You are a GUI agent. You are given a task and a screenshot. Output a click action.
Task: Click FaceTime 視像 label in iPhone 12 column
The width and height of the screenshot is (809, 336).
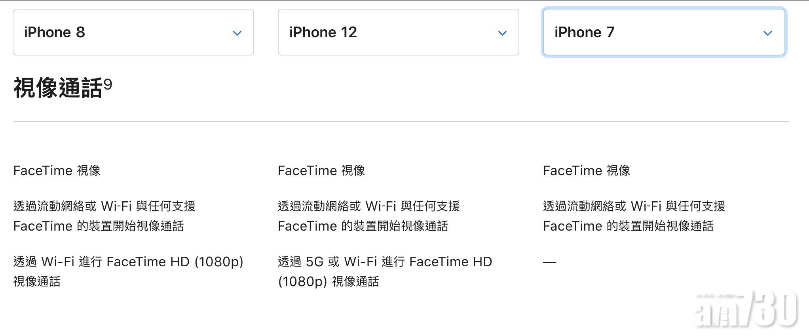click(x=321, y=171)
